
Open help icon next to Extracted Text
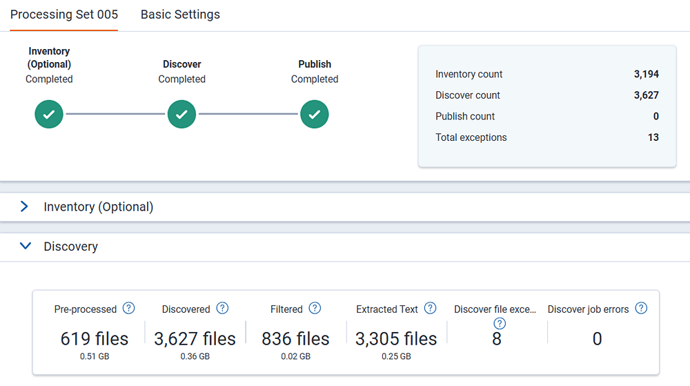(x=430, y=308)
